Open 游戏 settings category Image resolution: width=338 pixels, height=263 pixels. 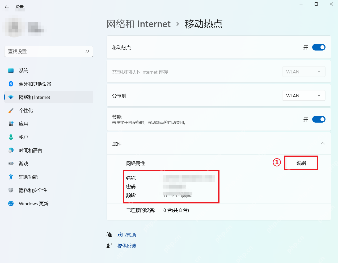tap(49, 164)
